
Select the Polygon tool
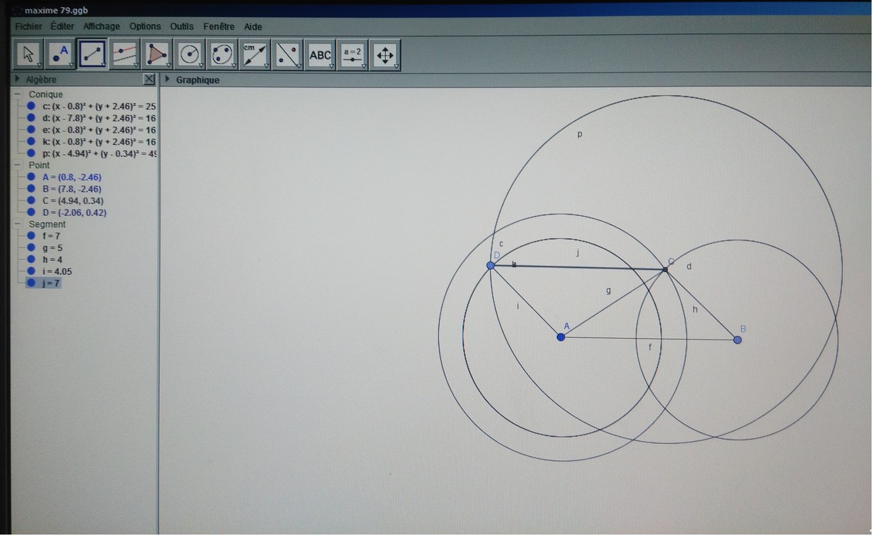[157, 55]
